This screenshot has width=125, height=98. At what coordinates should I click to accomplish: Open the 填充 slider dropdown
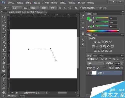122,68
